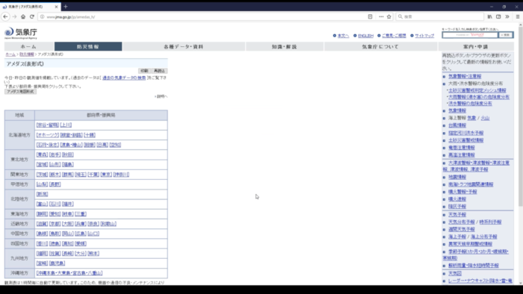Open the ホーム navigation tab
The width and height of the screenshot is (523, 294).
(x=29, y=46)
